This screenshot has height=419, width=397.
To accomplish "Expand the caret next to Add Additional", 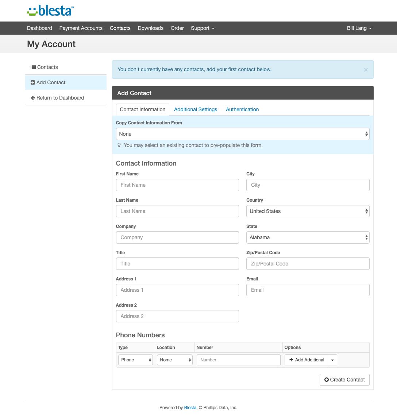I will [x=332, y=360].
